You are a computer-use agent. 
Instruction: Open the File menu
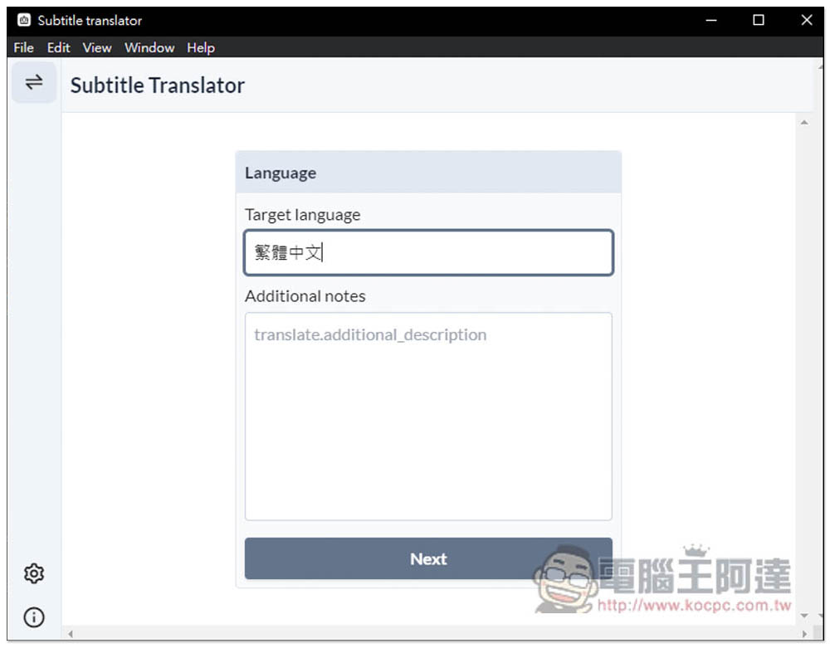coord(24,47)
